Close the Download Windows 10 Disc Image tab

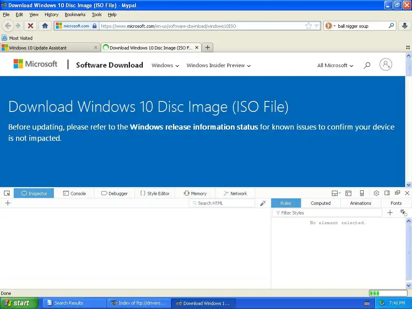[196, 47]
